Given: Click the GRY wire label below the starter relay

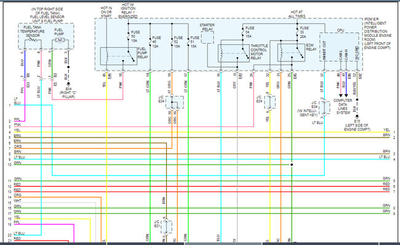Looking at the screenshot, I should coord(234,85).
